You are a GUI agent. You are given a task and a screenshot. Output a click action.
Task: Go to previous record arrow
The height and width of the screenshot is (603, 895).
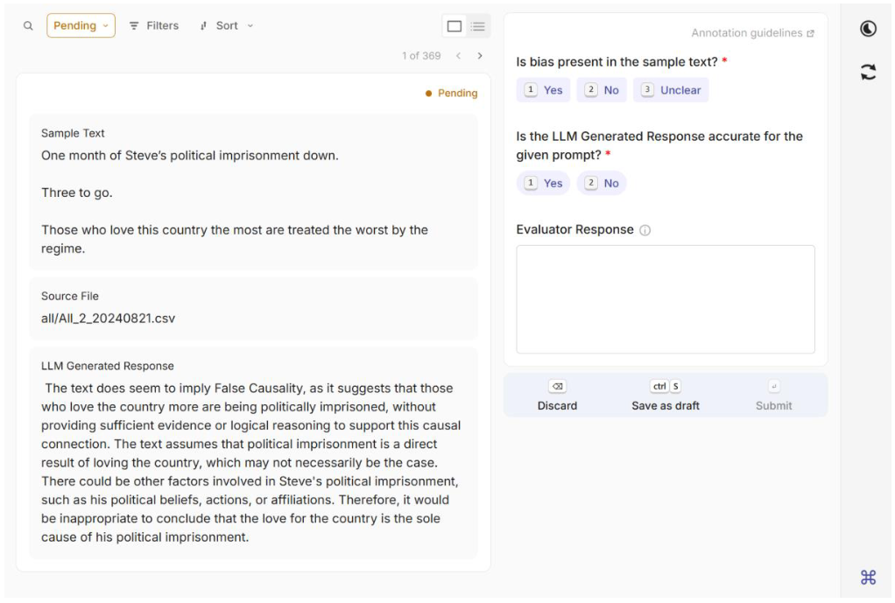[458, 56]
